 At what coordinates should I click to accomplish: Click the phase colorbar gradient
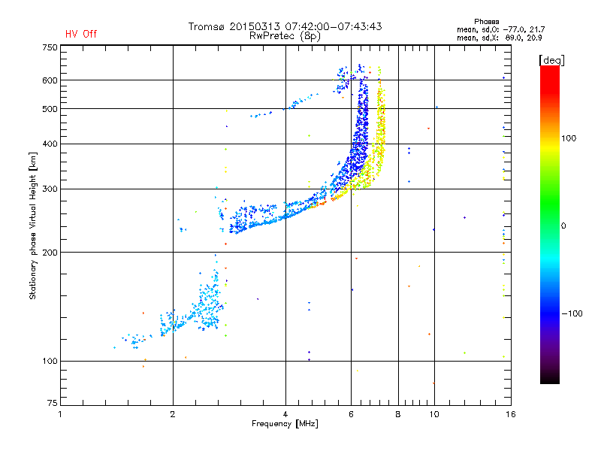coord(550,224)
